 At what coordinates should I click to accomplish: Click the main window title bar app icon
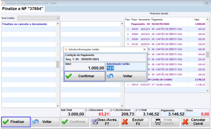pyautogui.click(x=3, y=3)
